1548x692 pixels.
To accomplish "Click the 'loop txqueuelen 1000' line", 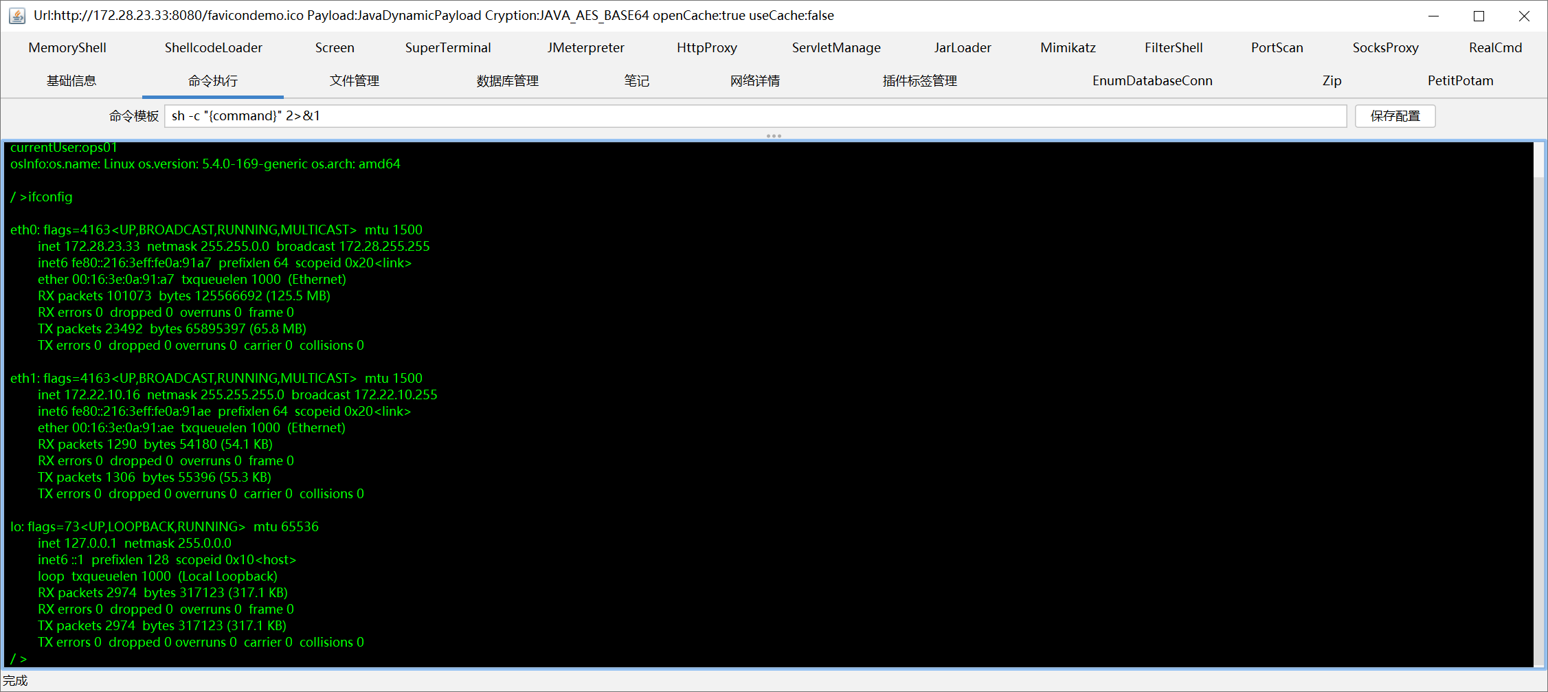I will [157, 576].
